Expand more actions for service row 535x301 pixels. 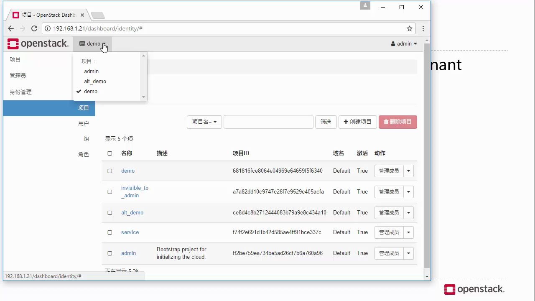[x=408, y=232]
